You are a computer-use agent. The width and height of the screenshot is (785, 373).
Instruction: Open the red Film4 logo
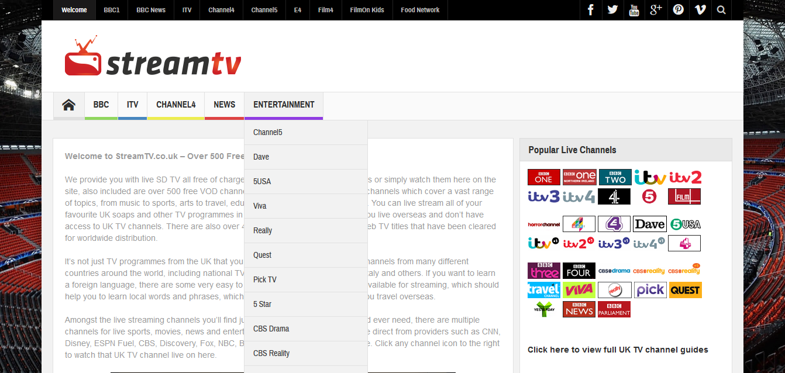tap(684, 196)
